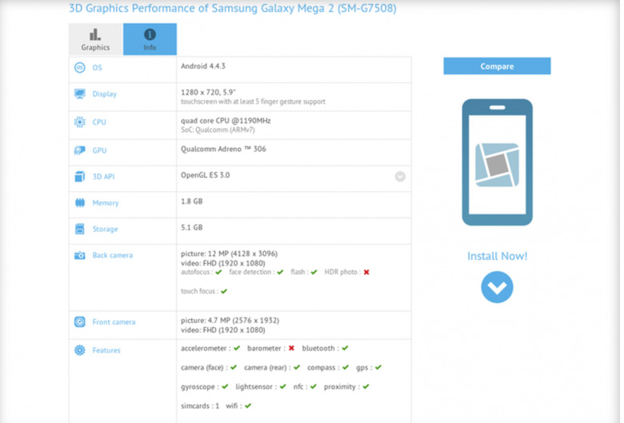Click the Features gear icon
The image size is (624, 423).
79,350
